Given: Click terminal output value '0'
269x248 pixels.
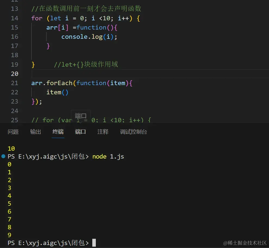Looking at the screenshot, I should [10, 164].
